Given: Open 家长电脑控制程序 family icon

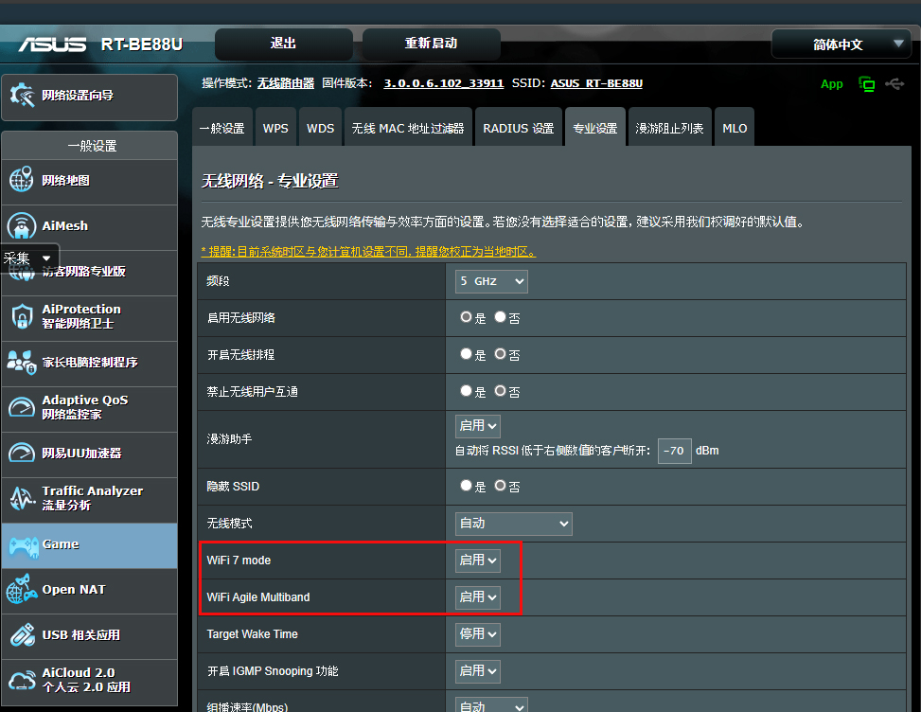Looking at the screenshot, I should 22,362.
